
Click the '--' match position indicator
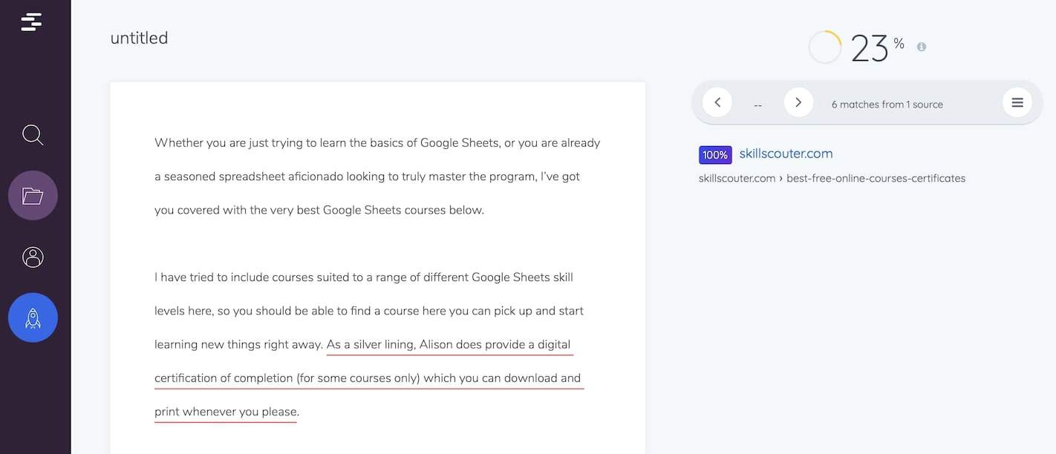[x=757, y=105]
